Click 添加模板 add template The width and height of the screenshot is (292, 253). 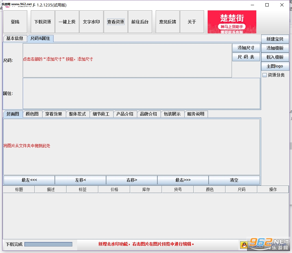[x=275, y=48]
